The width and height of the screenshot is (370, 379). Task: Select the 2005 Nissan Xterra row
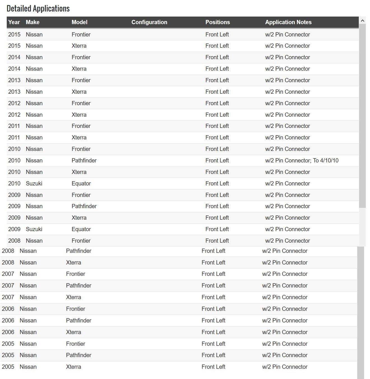[179, 367]
